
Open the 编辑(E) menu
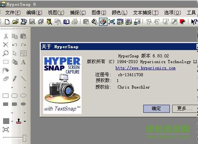(x=34, y=13)
